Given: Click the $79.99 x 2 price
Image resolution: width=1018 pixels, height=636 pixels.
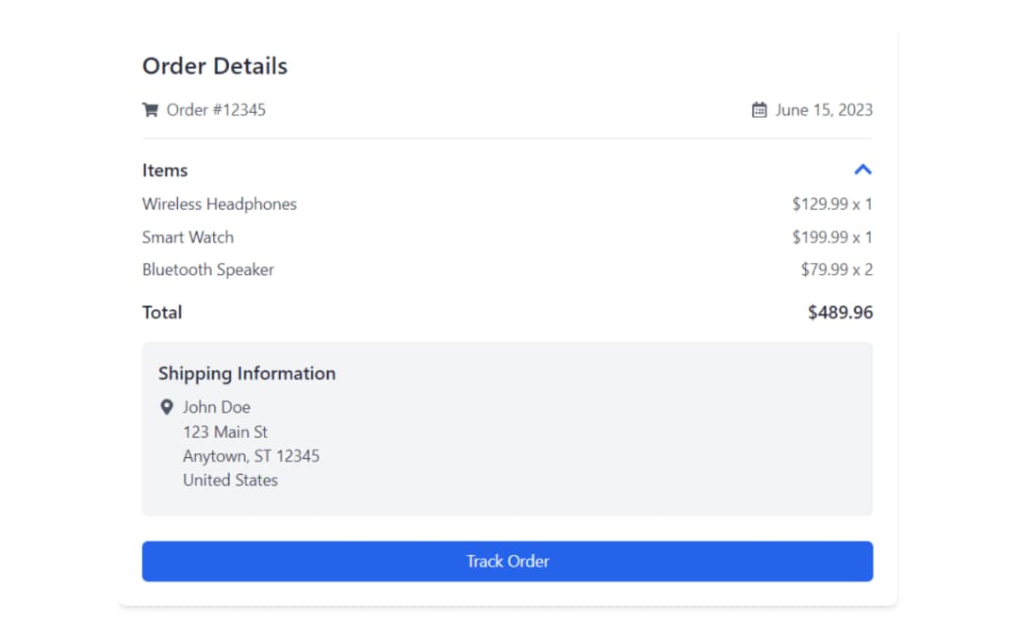Looking at the screenshot, I should tap(837, 269).
